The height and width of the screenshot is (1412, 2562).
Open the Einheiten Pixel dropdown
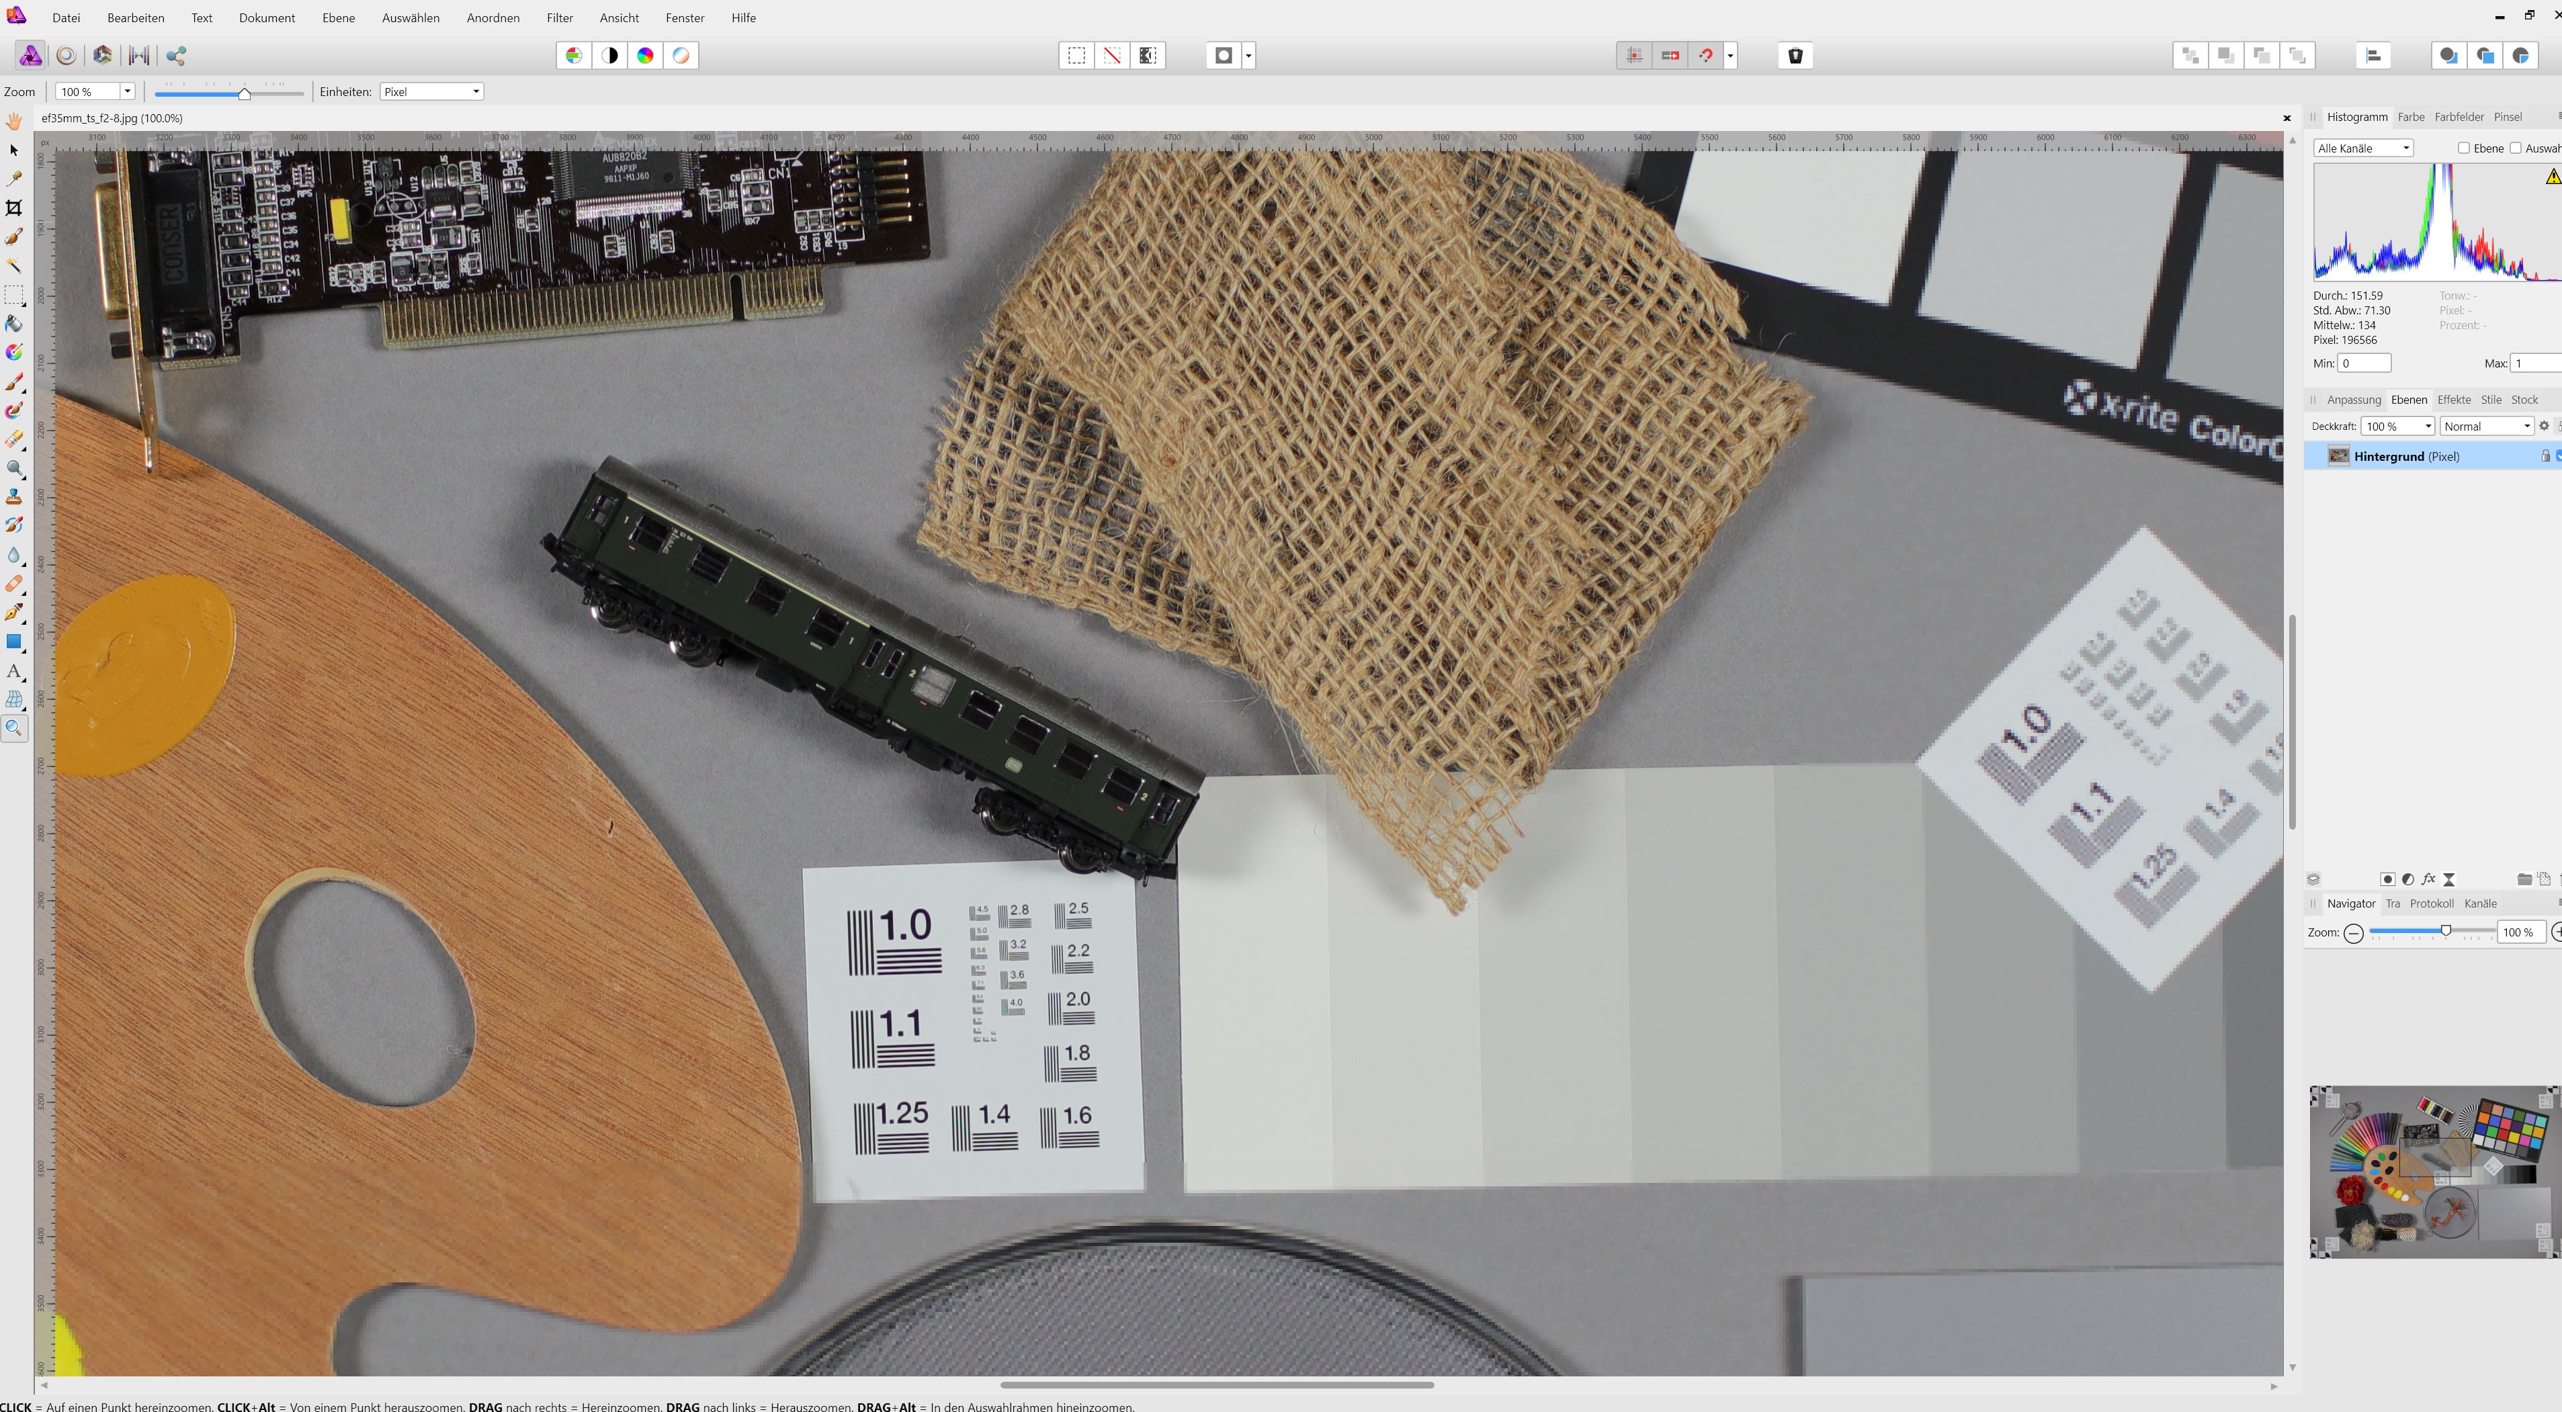pyautogui.click(x=431, y=91)
